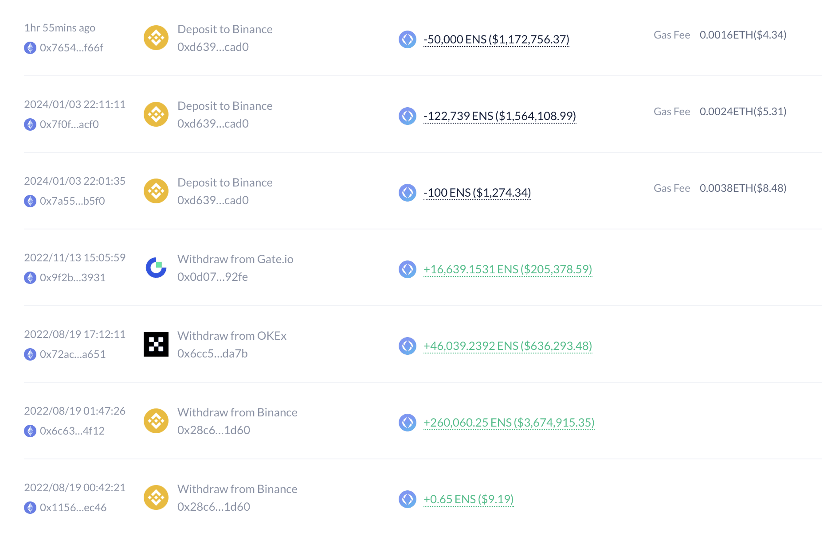Click the -50,000 ENS amount link
This screenshot has height=536, width=839.
point(496,39)
